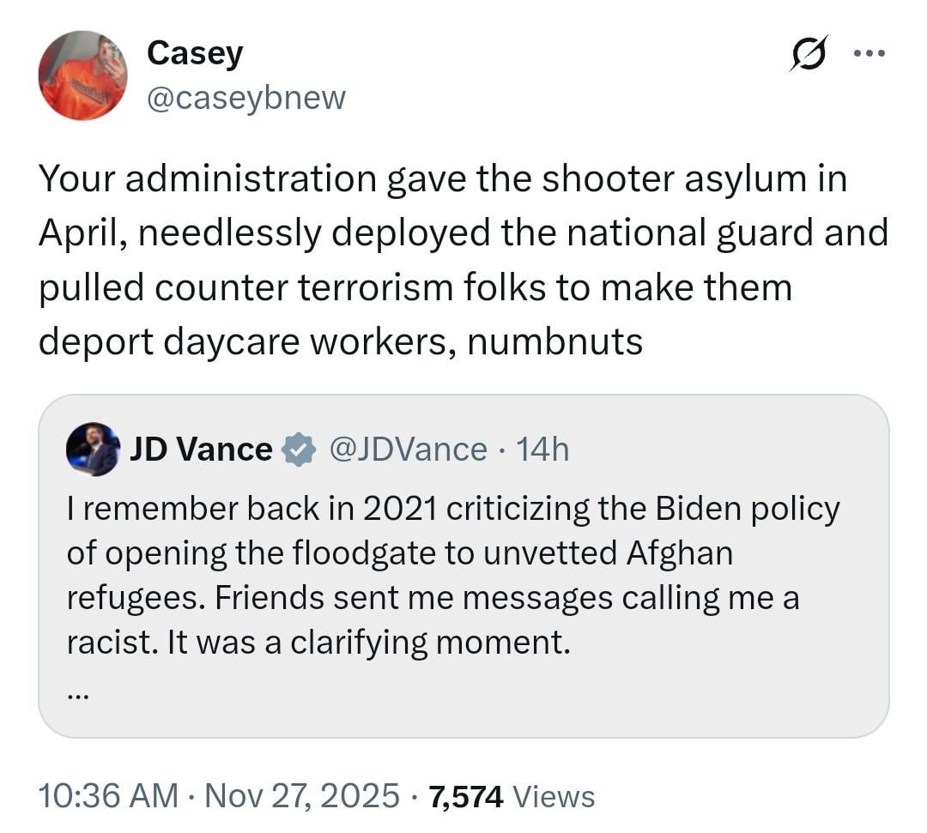Viewport: 927px width, 833px height.
Task: Click Casey's profile avatar
Action: (82, 75)
